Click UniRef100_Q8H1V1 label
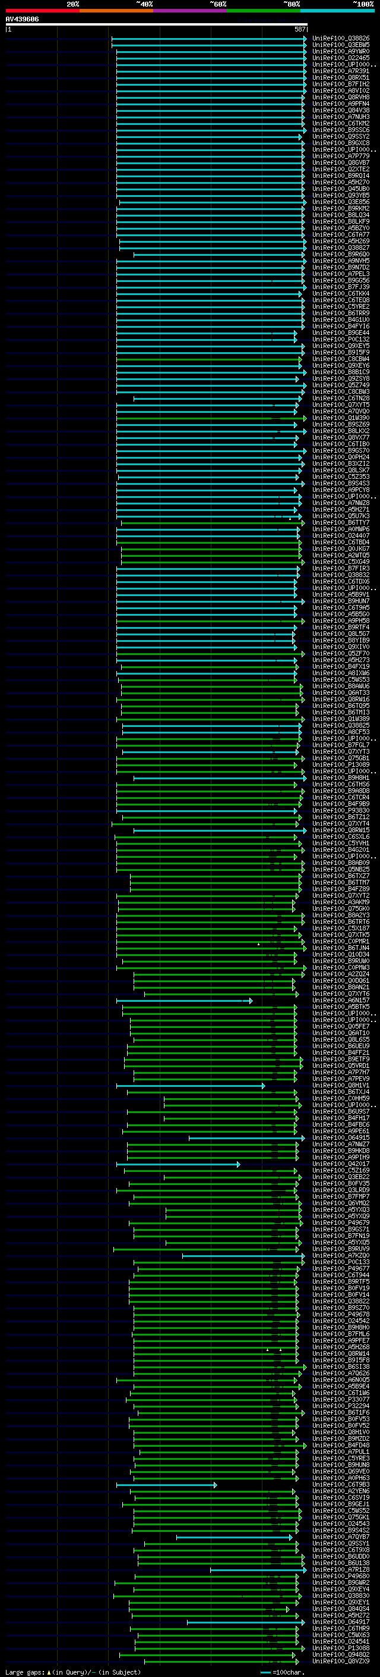The width and height of the screenshot is (380, 1677). pos(341,1085)
